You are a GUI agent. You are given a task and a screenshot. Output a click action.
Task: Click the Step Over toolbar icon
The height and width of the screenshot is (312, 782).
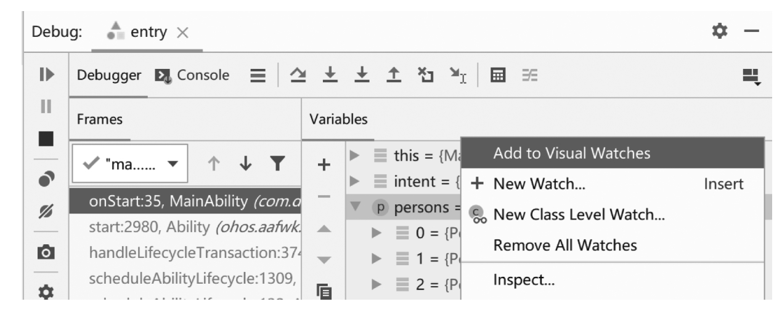click(x=296, y=75)
